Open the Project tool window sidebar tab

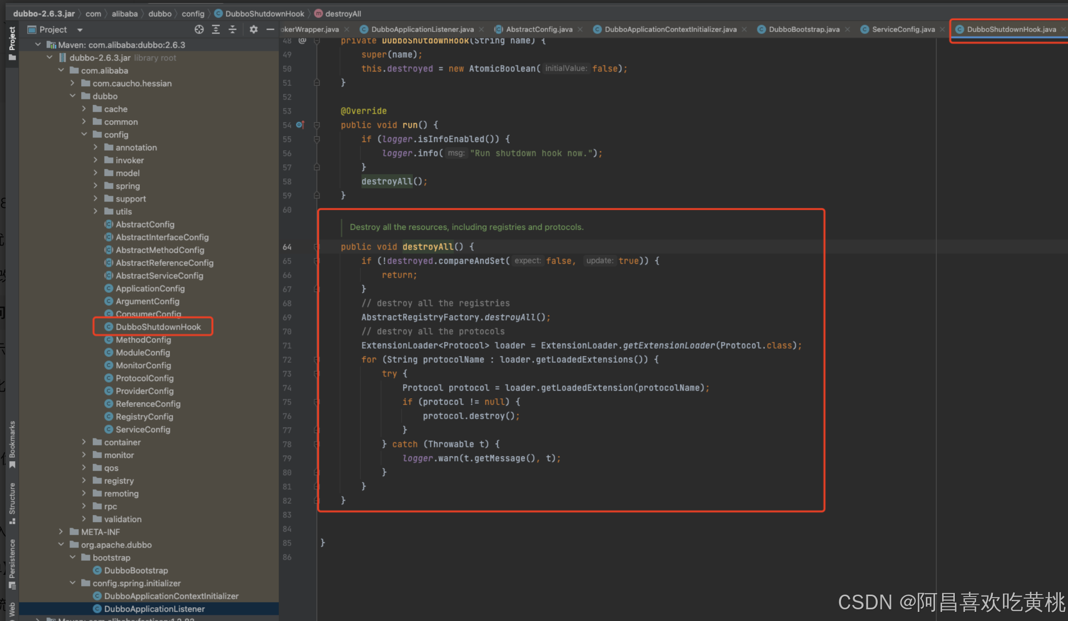click(x=12, y=43)
